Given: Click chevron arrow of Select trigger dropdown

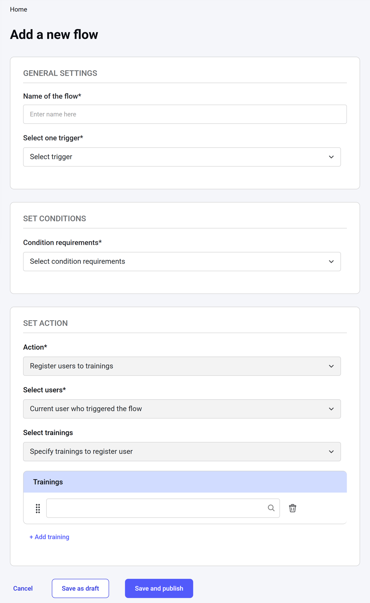Looking at the screenshot, I should pyautogui.click(x=331, y=157).
